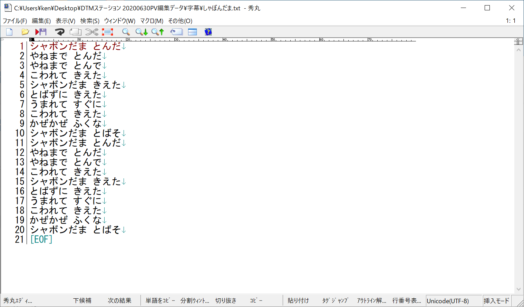Open help with the question mark icon
Image resolution: width=524 pixels, height=307 pixels.
pos(208,32)
